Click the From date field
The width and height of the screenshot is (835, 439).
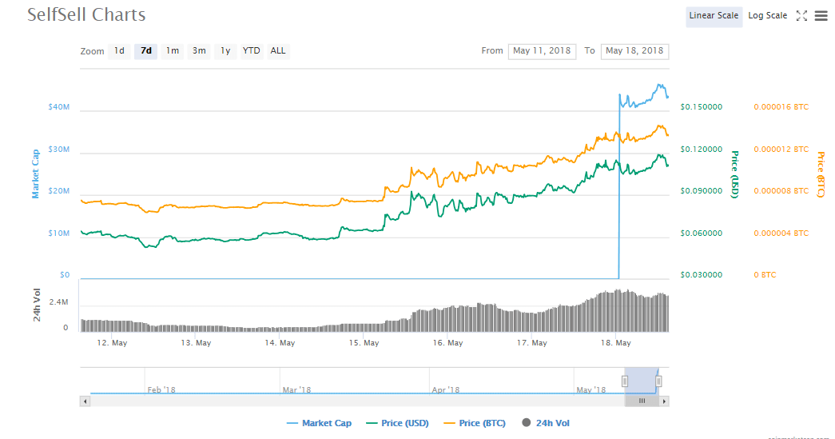coord(542,51)
